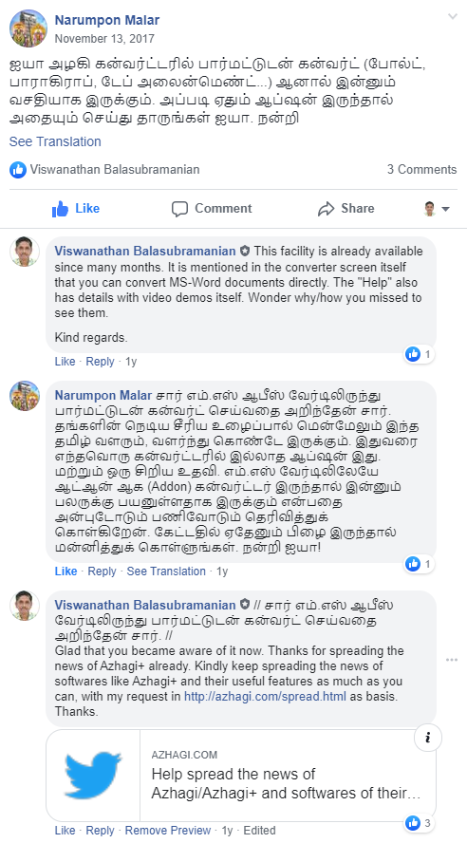Click Reply under the first comment

[100, 362]
